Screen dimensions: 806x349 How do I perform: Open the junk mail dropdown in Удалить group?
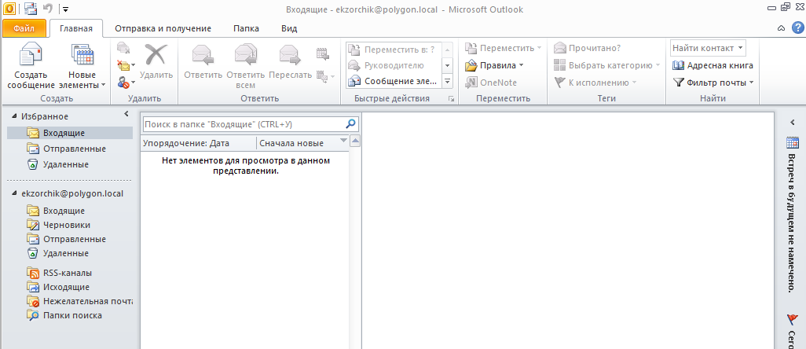(x=126, y=81)
